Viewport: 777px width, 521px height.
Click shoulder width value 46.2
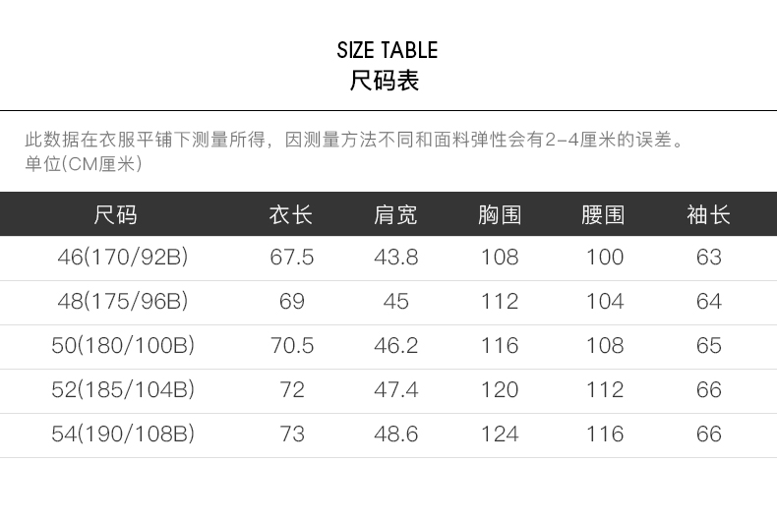pyautogui.click(x=396, y=346)
